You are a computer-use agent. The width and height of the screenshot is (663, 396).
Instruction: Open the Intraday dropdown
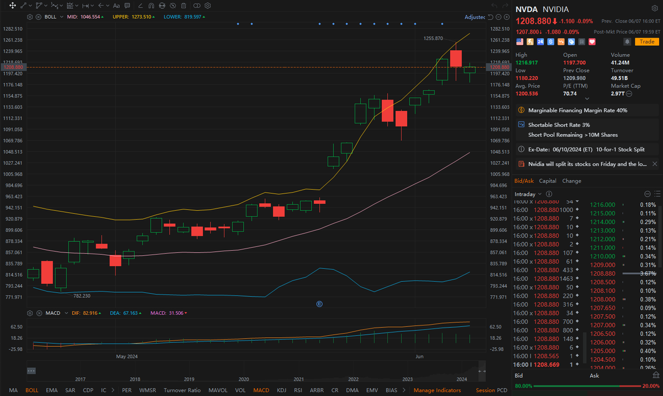point(529,194)
